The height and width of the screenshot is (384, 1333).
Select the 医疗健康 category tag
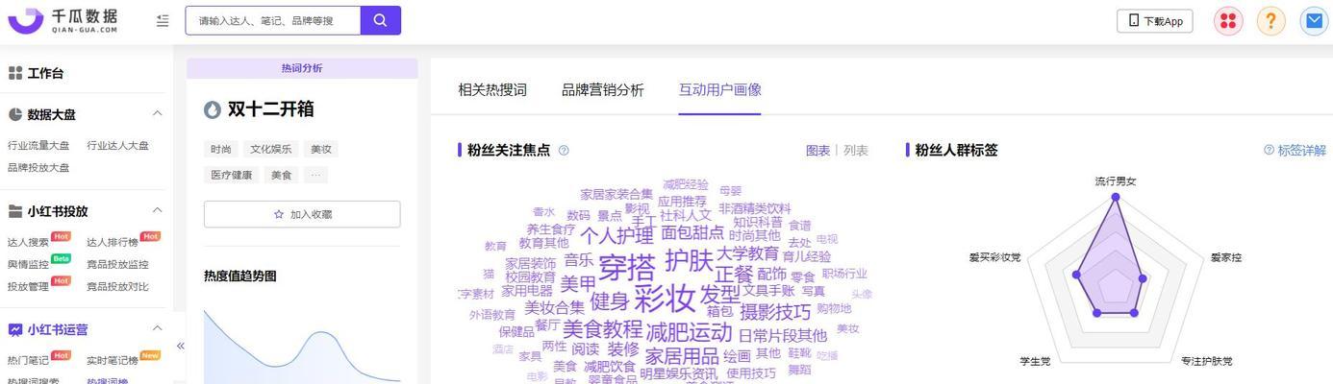(232, 175)
